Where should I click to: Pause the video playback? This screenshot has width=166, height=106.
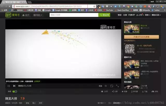pos(9,86)
